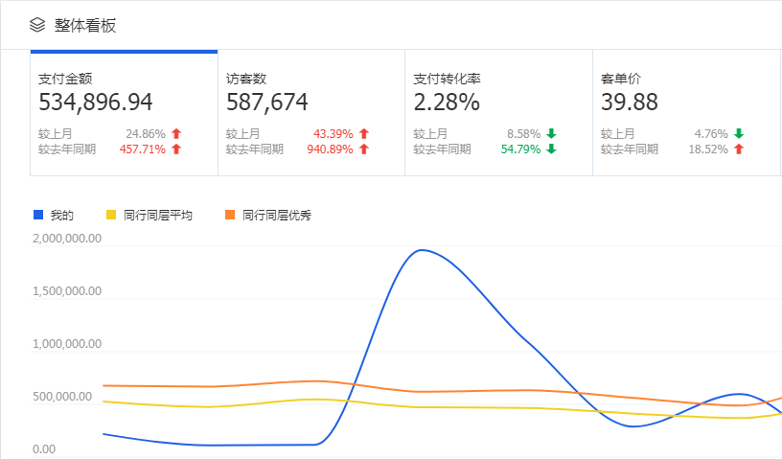Click the 整体看板 heading
782x459 pixels.
click(85, 25)
